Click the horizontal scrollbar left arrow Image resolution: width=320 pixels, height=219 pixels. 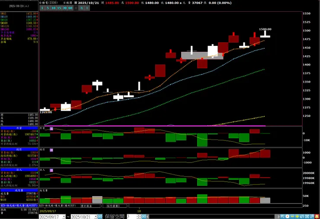(x=148, y=216)
